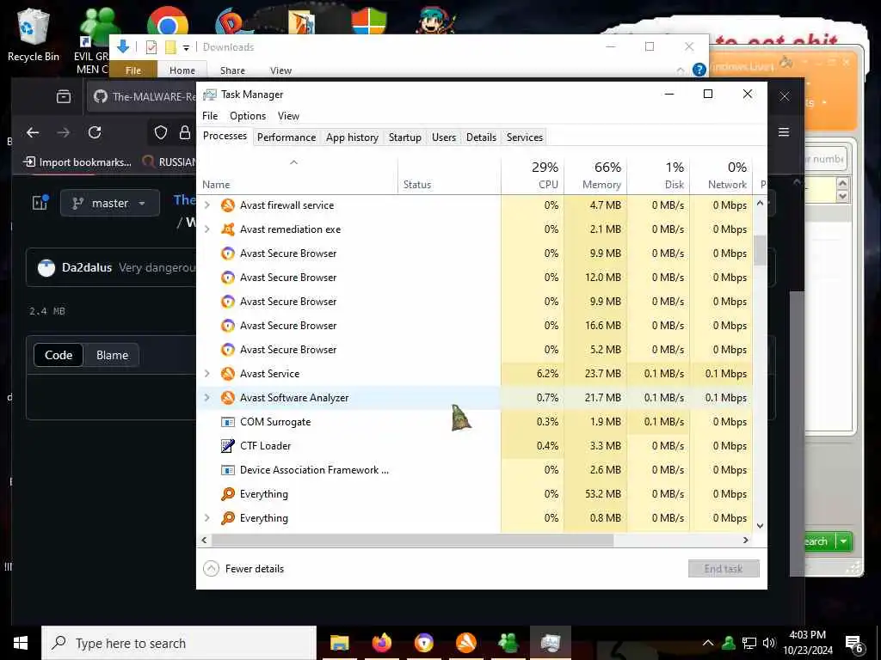Viewport: 881px width, 660px height.
Task: Open the Firefox hamburger application menu
Action: point(784,132)
